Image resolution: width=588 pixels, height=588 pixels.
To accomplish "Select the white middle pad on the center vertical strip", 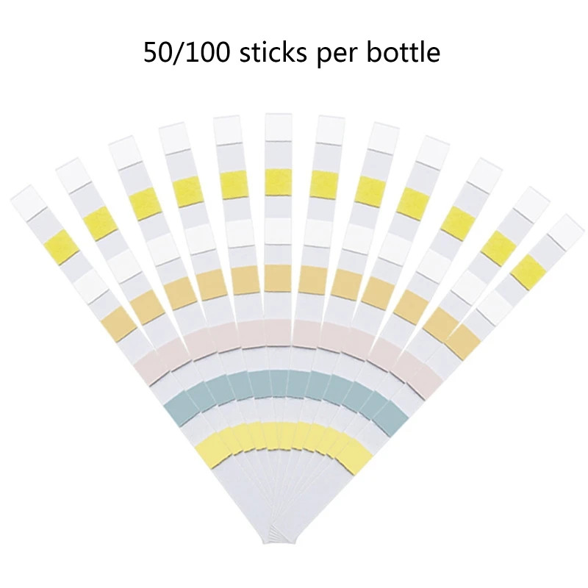I will [x=279, y=231].
